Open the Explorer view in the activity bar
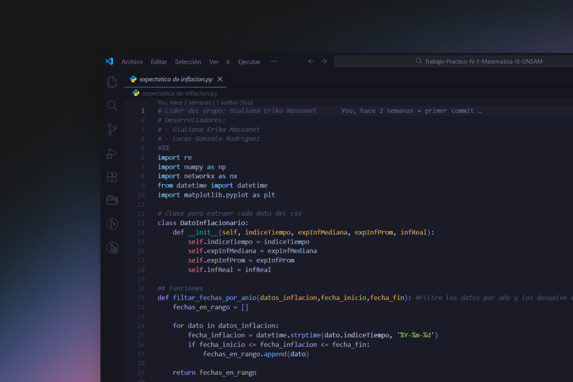Image resolution: width=573 pixels, height=382 pixels. point(112,82)
